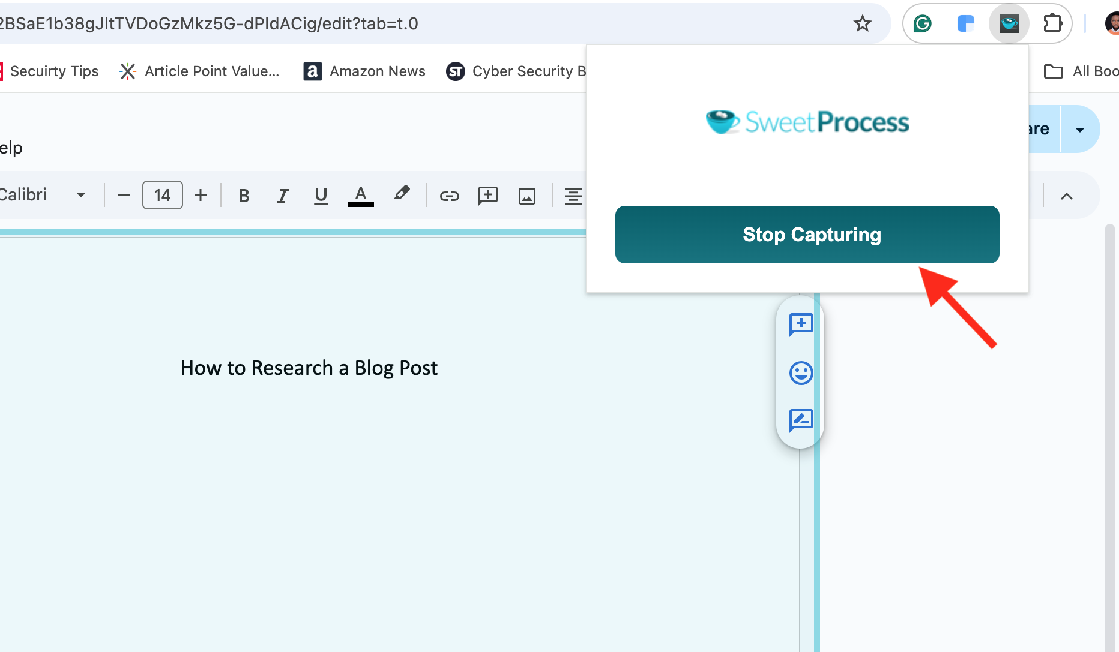Decrease font size with minus button
Image resolution: width=1119 pixels, height=652 pixels.
(x=124, y=195)
